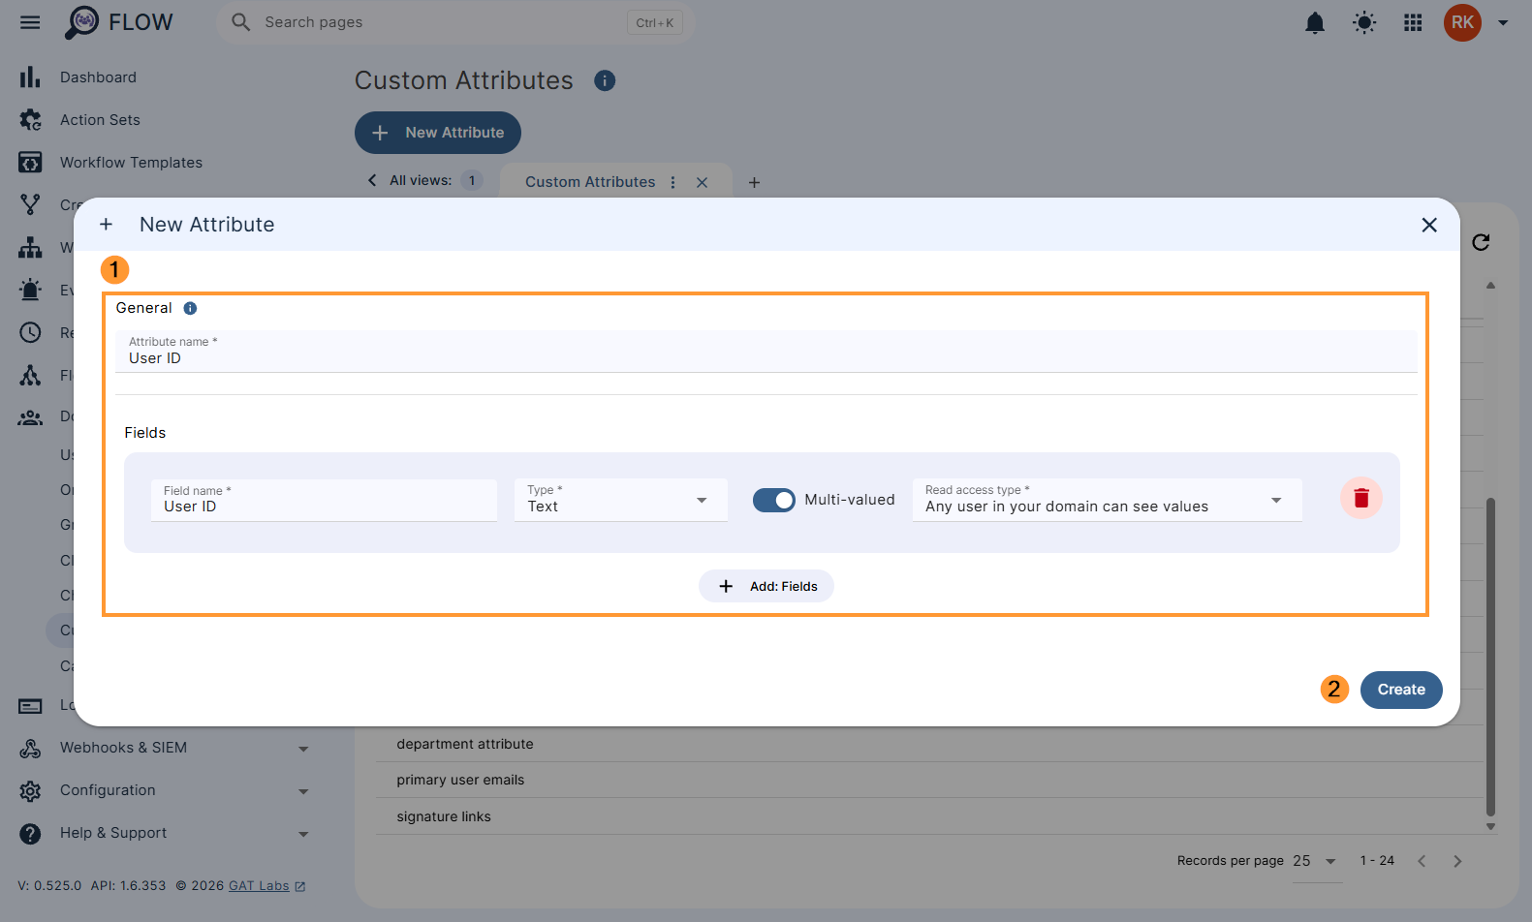Open the Records per page dropdown

[x=1317, y=861]
